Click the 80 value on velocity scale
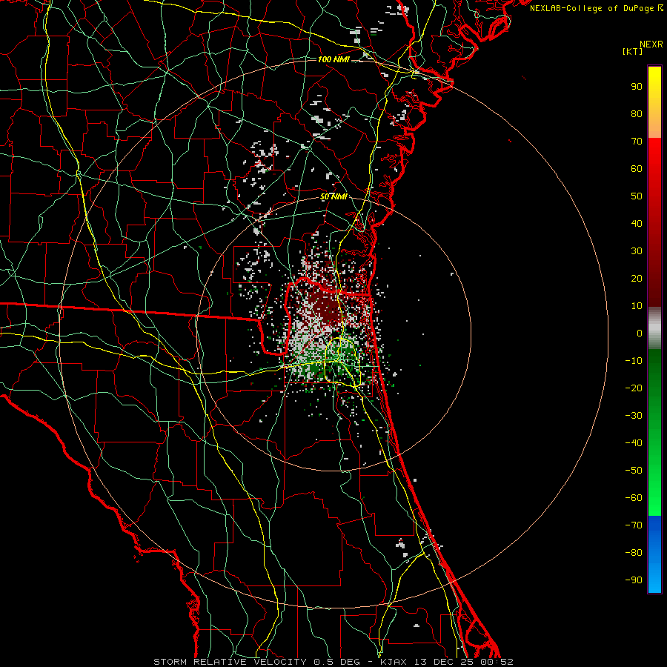Viewport: 667px width, 667px height. 637,114
